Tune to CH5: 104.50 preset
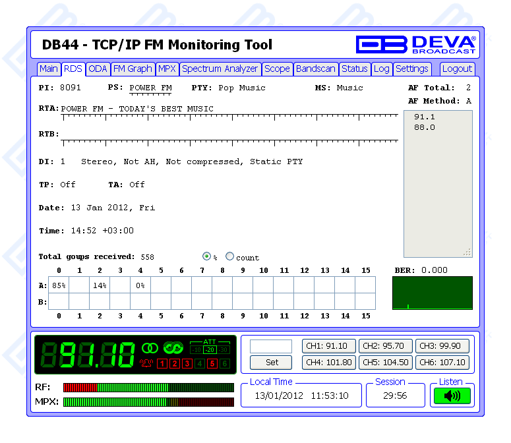 coord(386,362)
